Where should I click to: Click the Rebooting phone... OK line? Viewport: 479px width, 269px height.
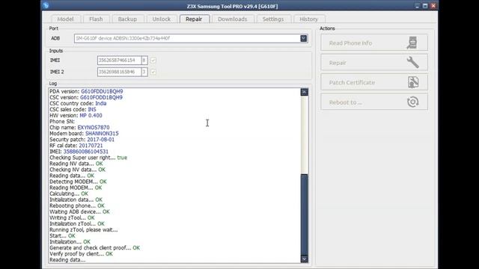pos(77,206)
